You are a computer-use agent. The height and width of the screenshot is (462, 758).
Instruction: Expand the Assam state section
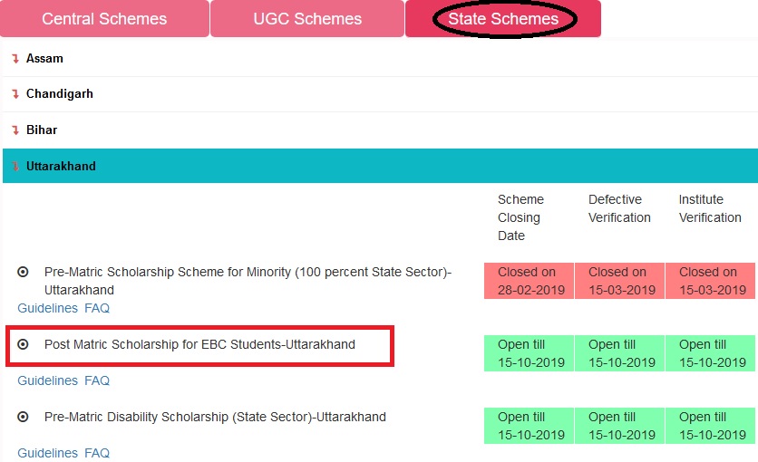[380, 58]
